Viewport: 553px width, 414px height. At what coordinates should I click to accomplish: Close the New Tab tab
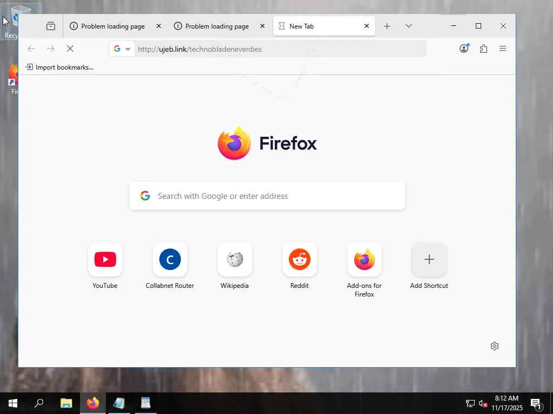pos(367,26)
